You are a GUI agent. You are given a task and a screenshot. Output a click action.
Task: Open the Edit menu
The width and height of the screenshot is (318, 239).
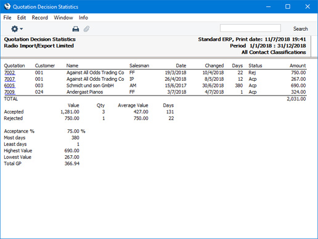tap(22, 18)
